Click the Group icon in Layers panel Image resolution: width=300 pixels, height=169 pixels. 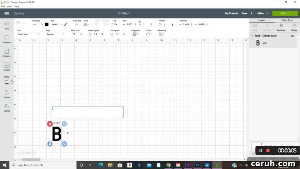255,26
